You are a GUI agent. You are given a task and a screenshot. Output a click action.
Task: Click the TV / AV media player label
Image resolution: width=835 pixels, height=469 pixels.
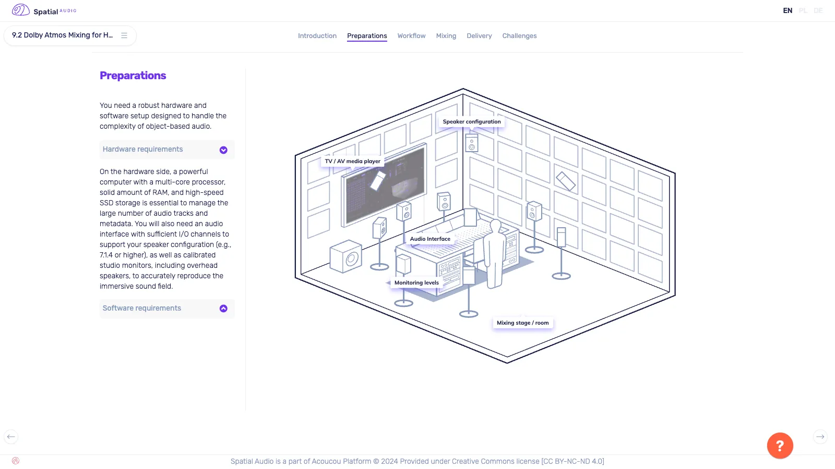point(353,162)
